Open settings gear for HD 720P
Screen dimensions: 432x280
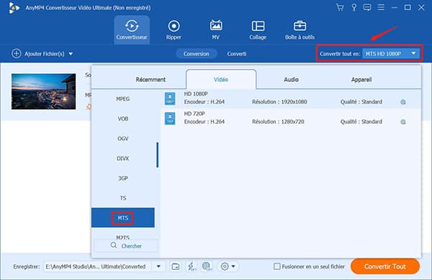[x=403, y=122]
